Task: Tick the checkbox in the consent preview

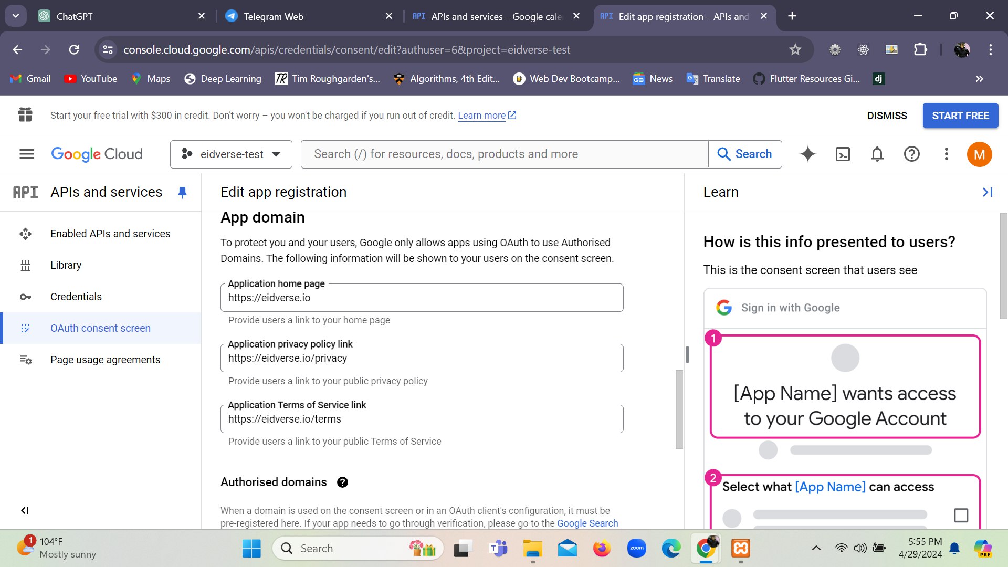Action: (961, 515)
